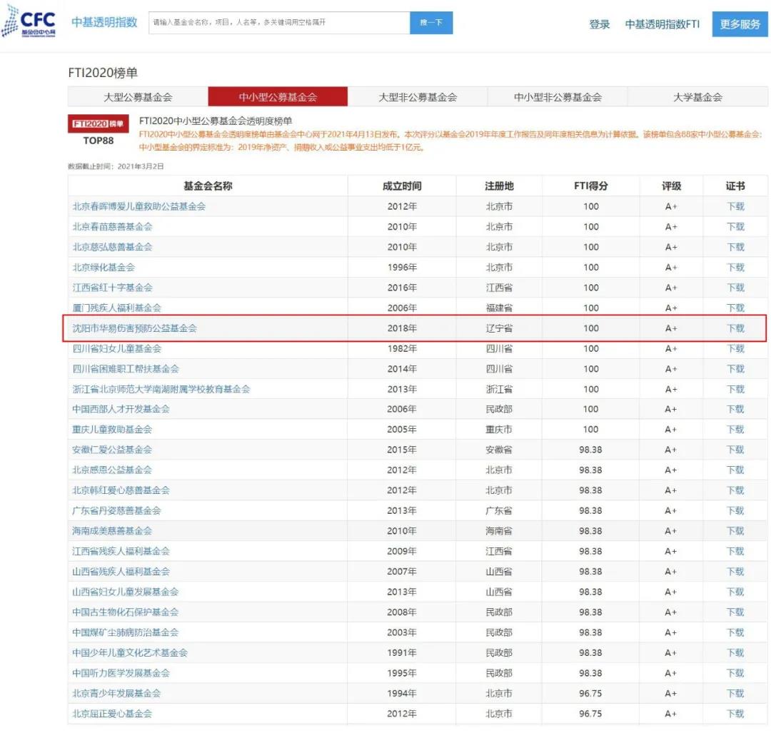
Task: Focus the foundation name search field
Action: (x=279, y=23)
